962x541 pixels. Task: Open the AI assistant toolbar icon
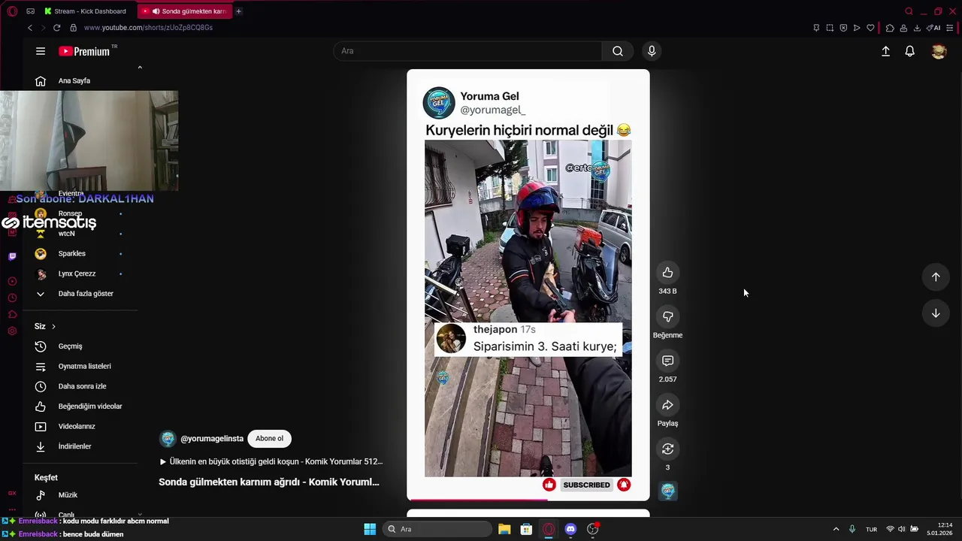coord(933,28)
